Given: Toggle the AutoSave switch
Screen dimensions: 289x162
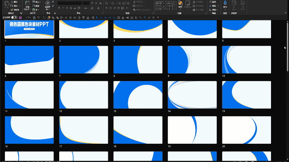Looking at the screenshot, I should point(14,18).
